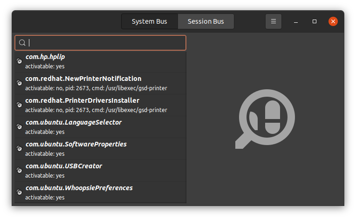Select com.ubuntu.WhoopsiePreferences entry

point(100,192)
